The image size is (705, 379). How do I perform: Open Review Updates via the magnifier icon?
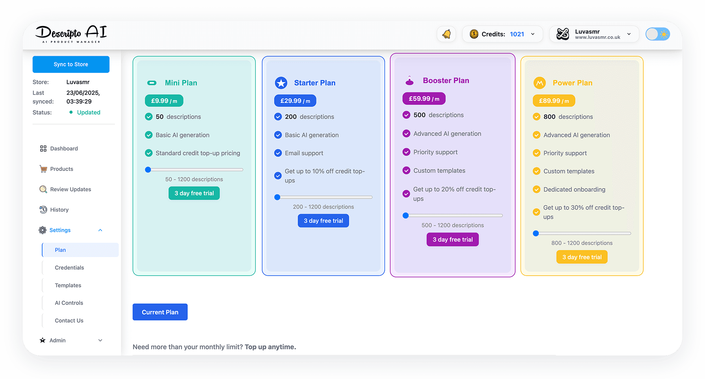(43, 189)
